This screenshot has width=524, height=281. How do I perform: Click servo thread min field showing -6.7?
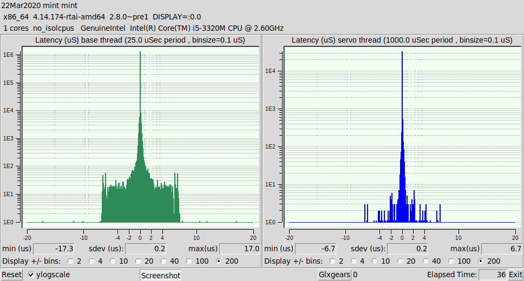316,249
